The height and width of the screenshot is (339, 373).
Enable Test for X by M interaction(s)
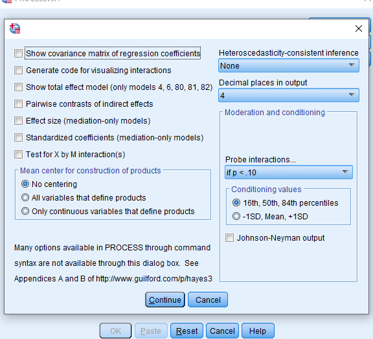(18, 155)
